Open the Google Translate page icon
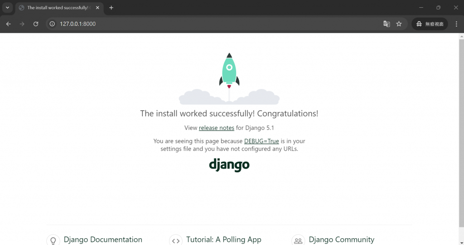 pyautogui.click(x=387, y=24)
